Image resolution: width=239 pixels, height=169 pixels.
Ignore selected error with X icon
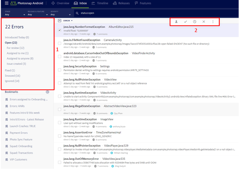(x=204, y=21)
